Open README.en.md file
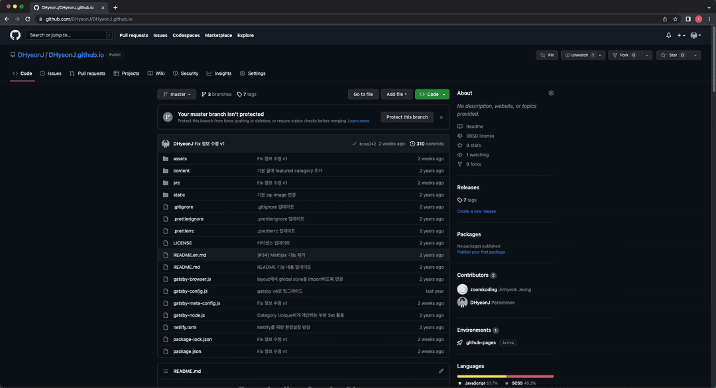The image size is (716, 388). [190, 255]
